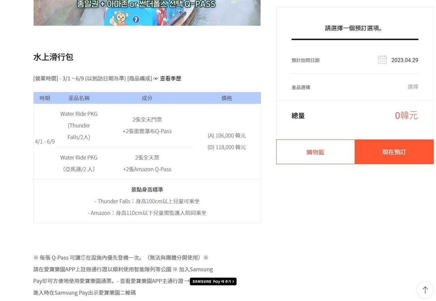The height and width of the screenshot is (301, 436).
Task: Click the 預計訪問日期 label
Action: (x=305, y=60)
